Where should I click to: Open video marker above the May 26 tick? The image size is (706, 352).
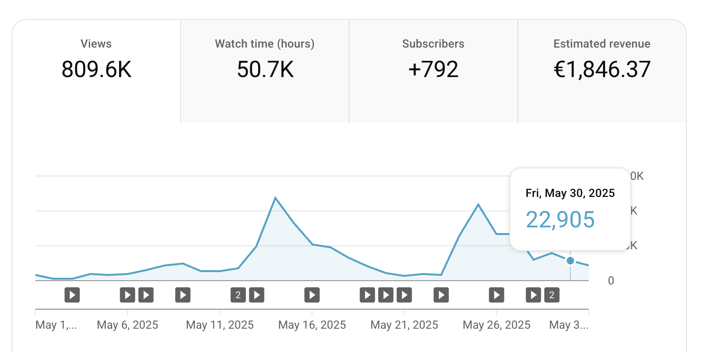pyautogui.click(x=496, y=295)
